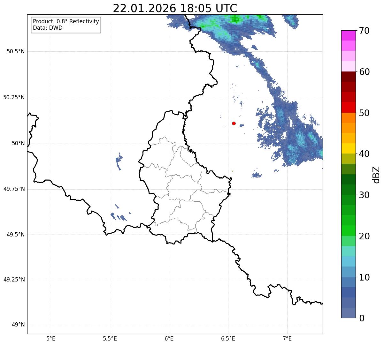The height and width of the screenshot is (345, 384).
Task: Click the latitude label '50°N'
Action: click(x=18, y=143)
